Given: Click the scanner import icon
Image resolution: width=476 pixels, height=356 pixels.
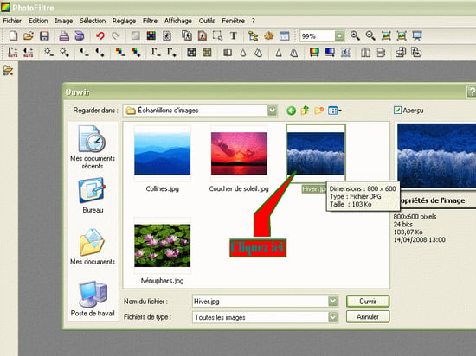Looking at the screenshot, I should (x=80, y=35).
